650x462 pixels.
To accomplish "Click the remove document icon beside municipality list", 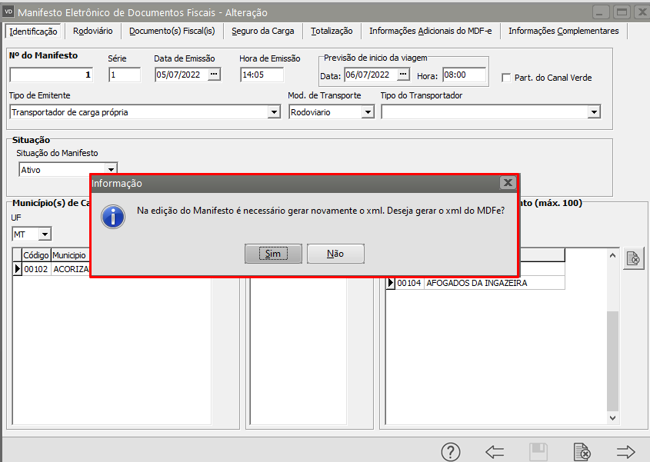I will coord(633,258).
